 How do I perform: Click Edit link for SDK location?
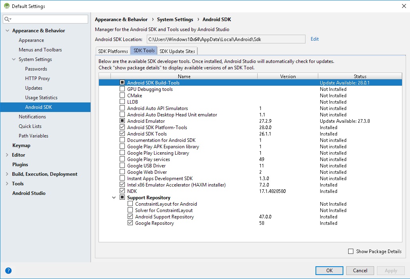[315, 39]
